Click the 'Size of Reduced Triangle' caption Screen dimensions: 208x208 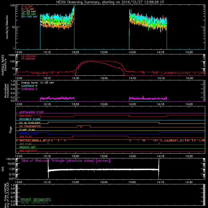pos(66,161)
